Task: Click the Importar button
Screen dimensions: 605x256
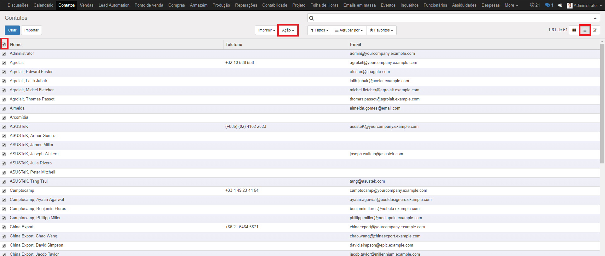Action: point(32,30)
